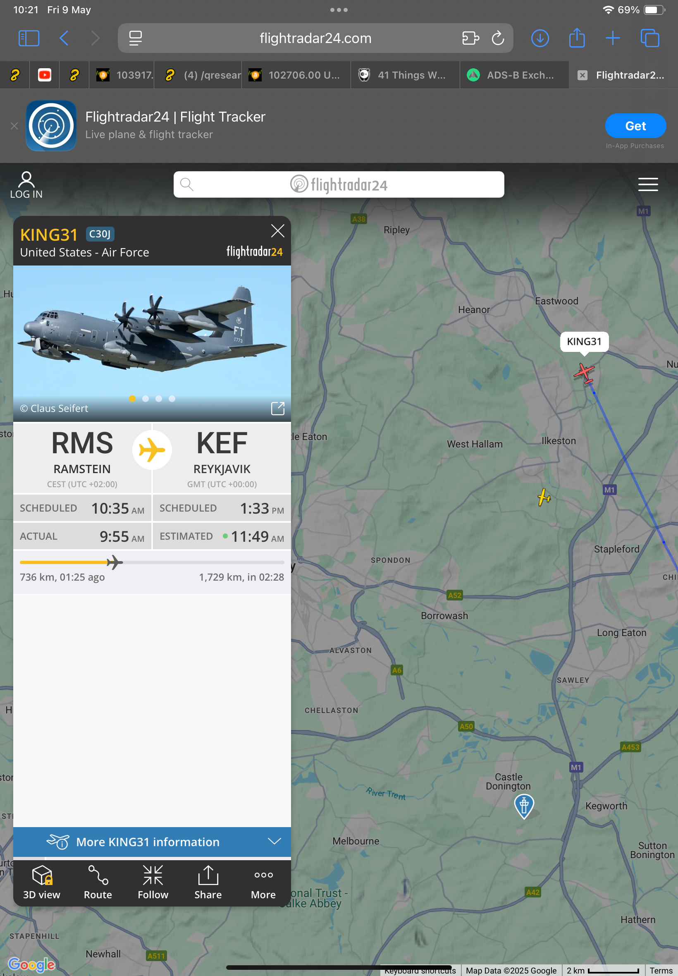Open Safari downloads list
Screen dimensions: 678x976
point(540,38)
